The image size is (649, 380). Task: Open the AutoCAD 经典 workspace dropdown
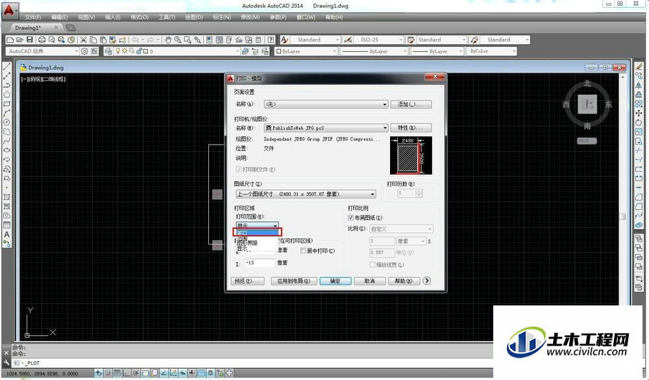coord(42,51)
